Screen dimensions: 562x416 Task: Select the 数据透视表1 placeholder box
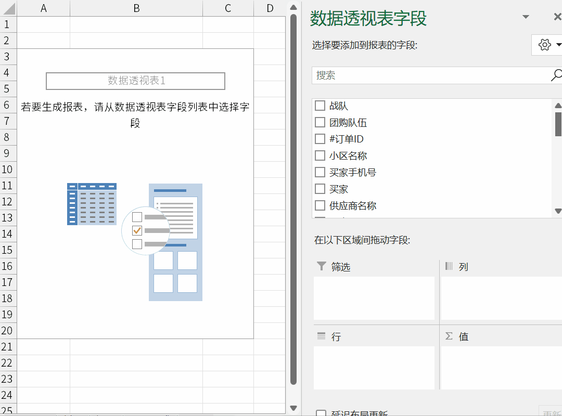[x=135, y=81]
